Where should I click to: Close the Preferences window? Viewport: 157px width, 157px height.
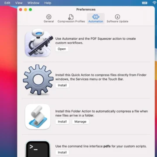tap(20, 10)
